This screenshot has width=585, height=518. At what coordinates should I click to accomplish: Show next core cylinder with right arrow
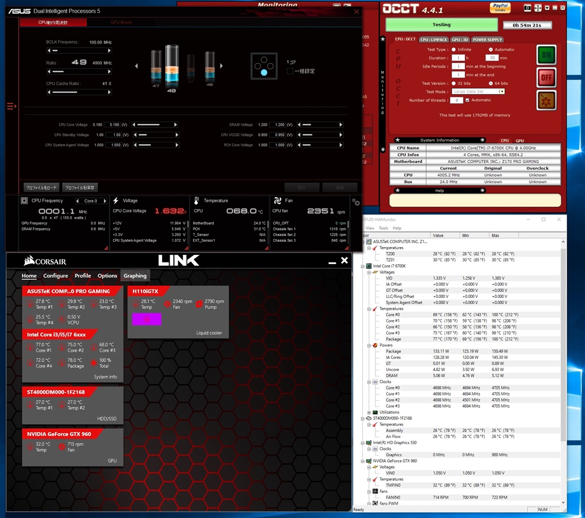click(221, 66)
